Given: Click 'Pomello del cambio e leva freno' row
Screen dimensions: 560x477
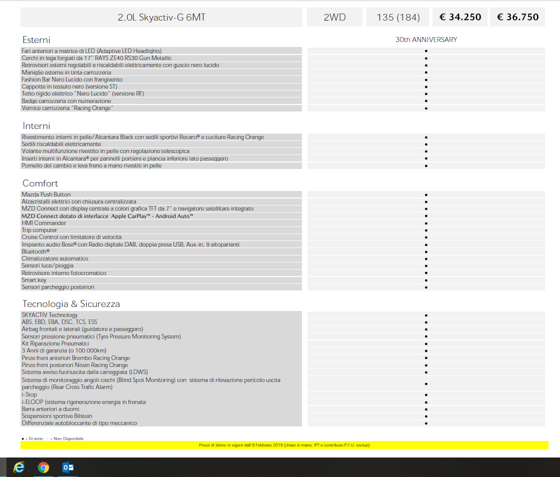Looking at the screenshot, I should [161, 165].
